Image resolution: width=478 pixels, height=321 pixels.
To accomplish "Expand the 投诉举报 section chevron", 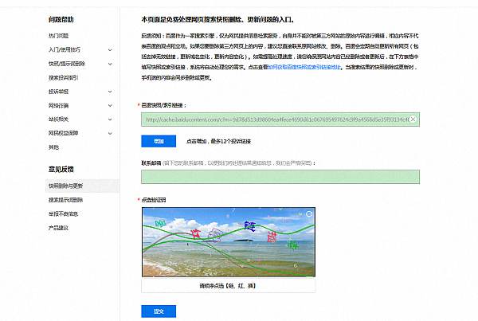I will pos(110,92).
